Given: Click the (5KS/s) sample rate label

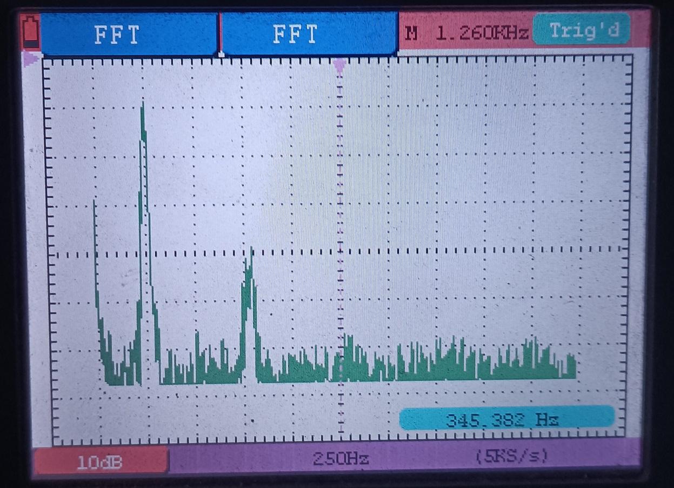Looking at the screenshot, I should pyautogui.click(x=511, y=457).
